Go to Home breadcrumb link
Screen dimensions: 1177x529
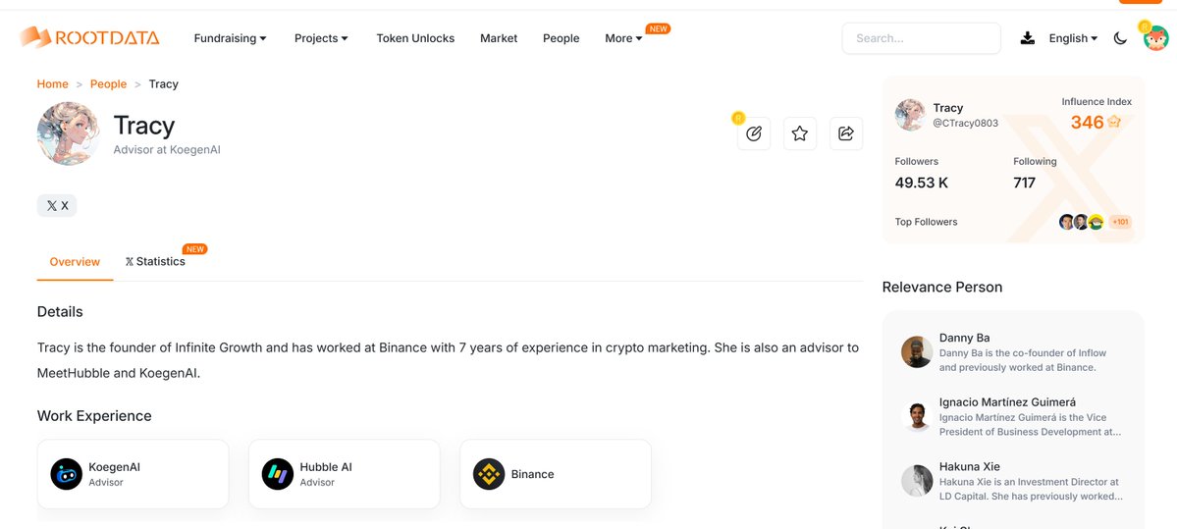coord(53,84)
